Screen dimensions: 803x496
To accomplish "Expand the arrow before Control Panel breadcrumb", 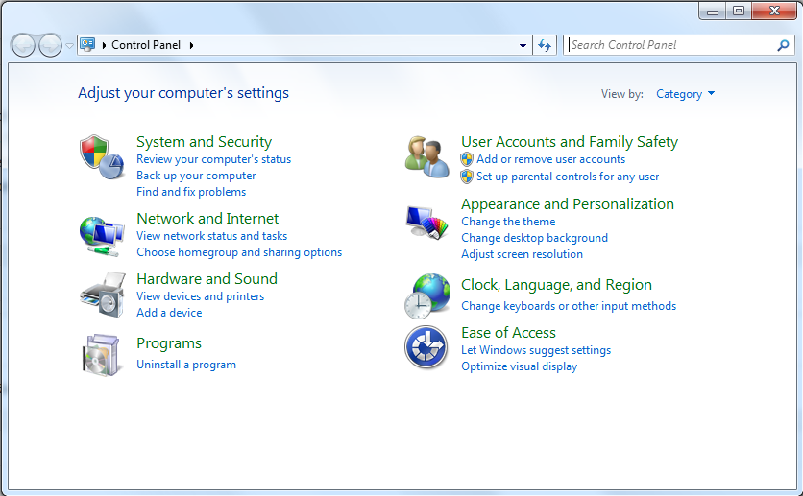I will 104,45.
